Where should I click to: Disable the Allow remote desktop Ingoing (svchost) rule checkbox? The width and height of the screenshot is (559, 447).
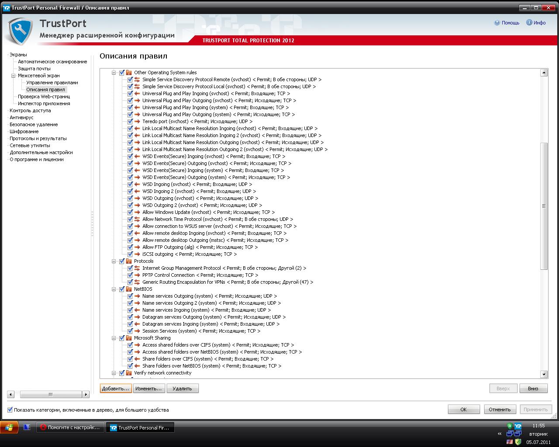130,233
